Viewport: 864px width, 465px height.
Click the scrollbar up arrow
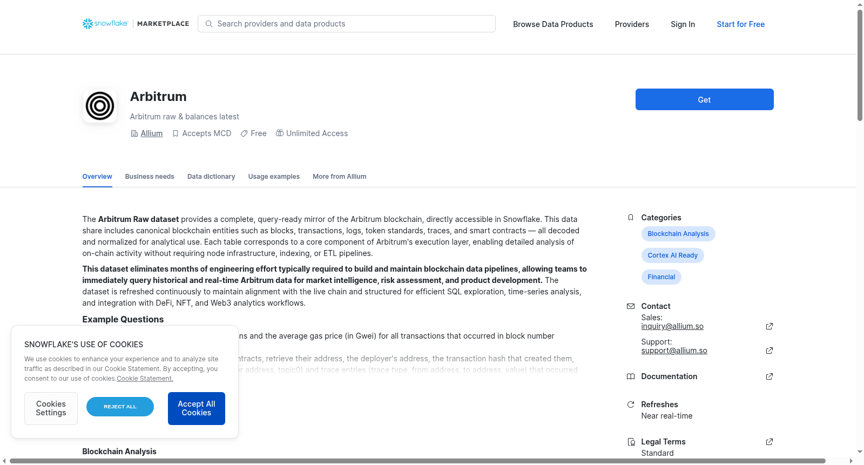pyautogui.click(x=860, y=4)
